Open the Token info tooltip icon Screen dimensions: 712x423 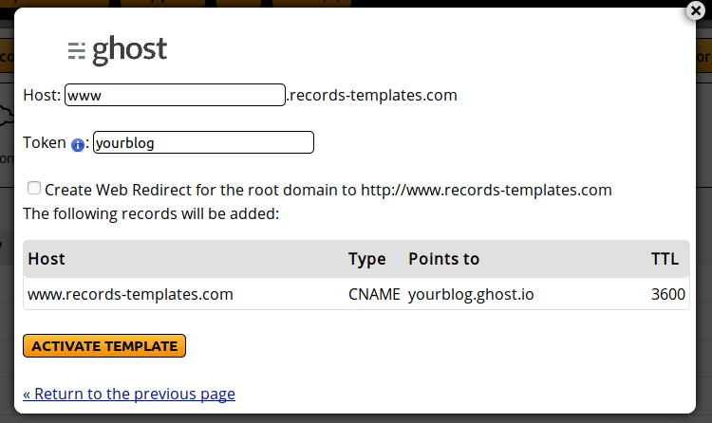78,145
